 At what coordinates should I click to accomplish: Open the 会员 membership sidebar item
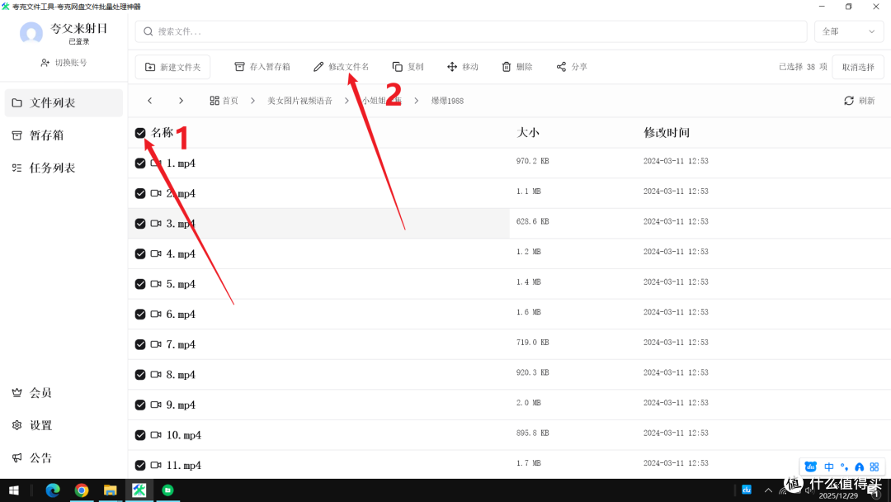[x=64, y=393]
